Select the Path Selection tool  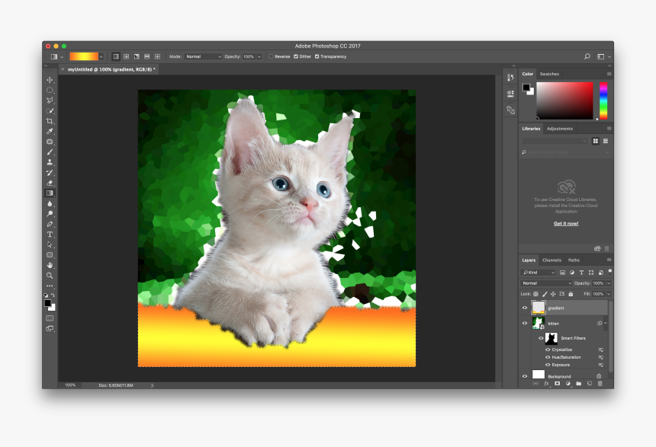[50, 244]
